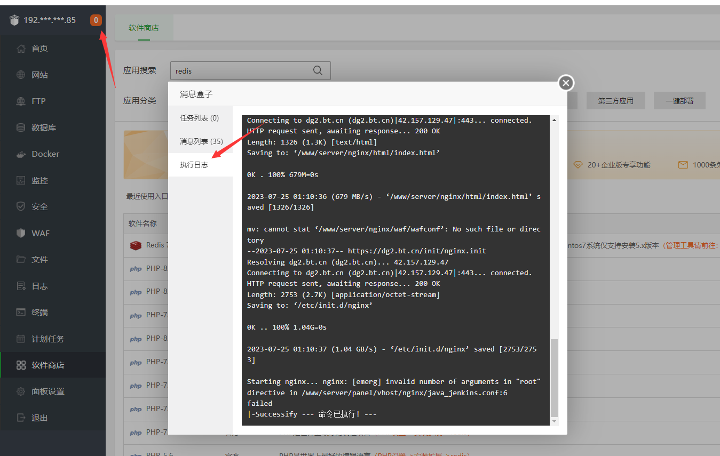Select the WAF shield icon
The image size is (720, 456).
[21, 233]
